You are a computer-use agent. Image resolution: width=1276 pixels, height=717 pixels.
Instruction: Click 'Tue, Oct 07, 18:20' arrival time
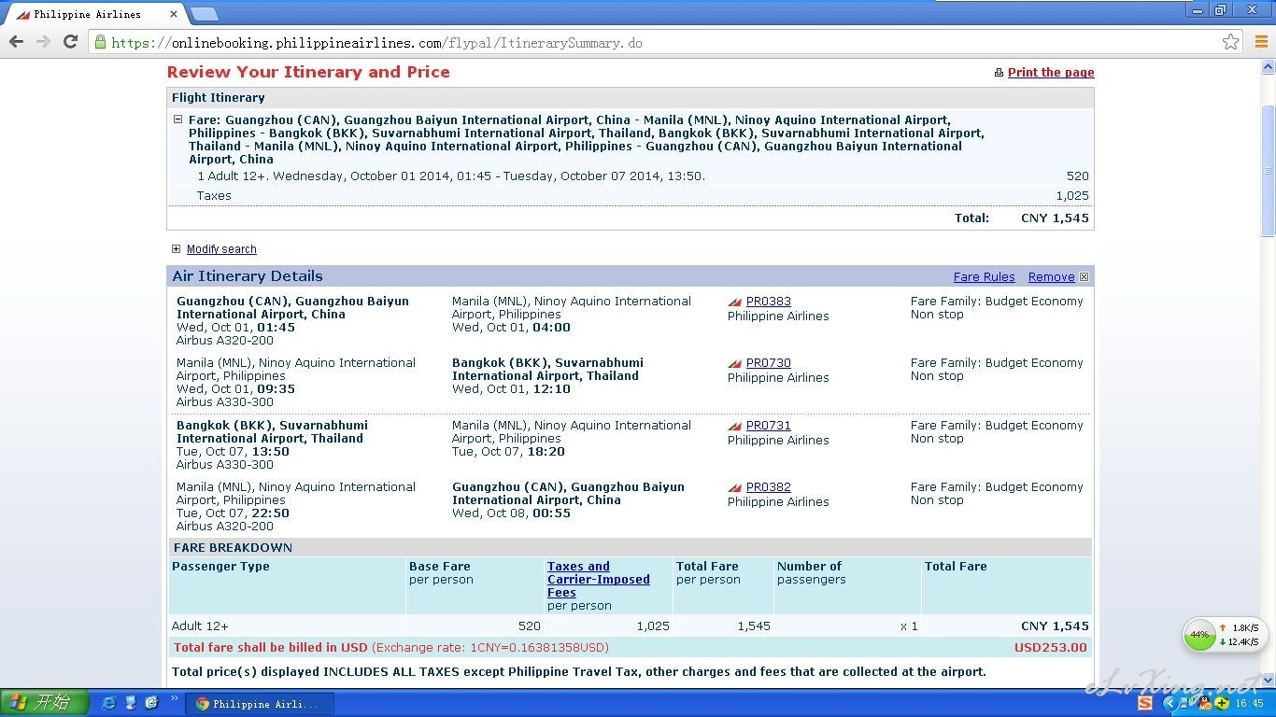tap(508, 452)
